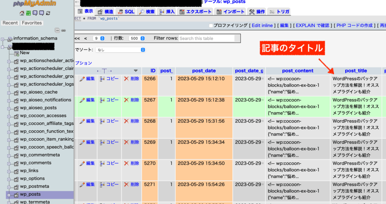Click the Search this table filter field
Viewport: 386px width, 204px height.
pos(207,38)
